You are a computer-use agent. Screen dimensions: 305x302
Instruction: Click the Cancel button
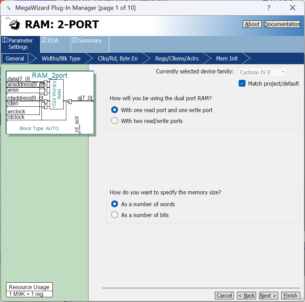point(224,296)
